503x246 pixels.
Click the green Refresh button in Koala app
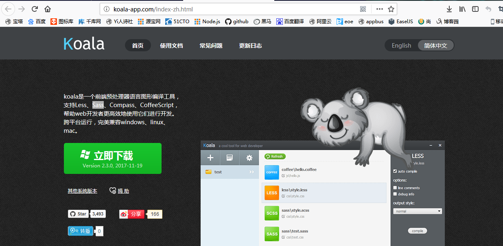275,156
